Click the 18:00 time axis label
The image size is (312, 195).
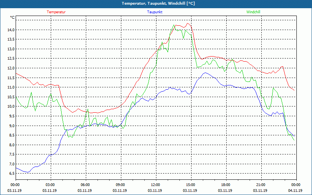[226, 185]
